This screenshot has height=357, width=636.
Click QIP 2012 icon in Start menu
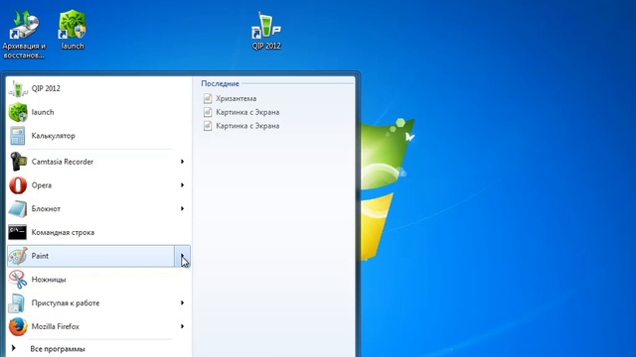click(18, 88)
